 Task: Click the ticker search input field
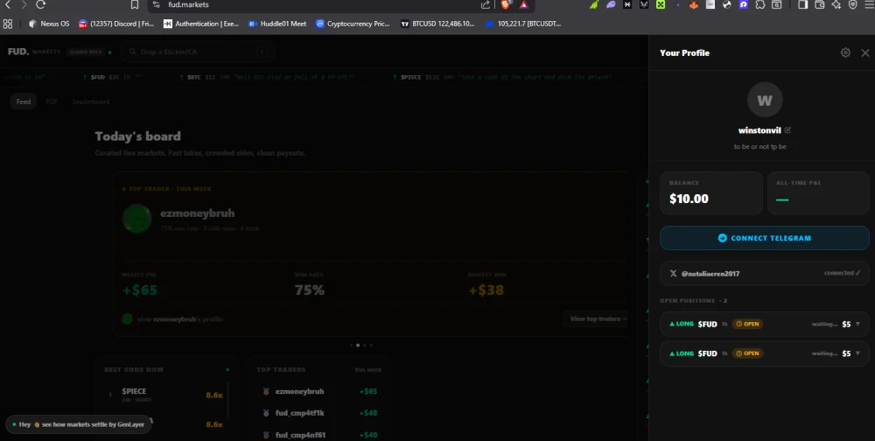(x=198, y=52)
